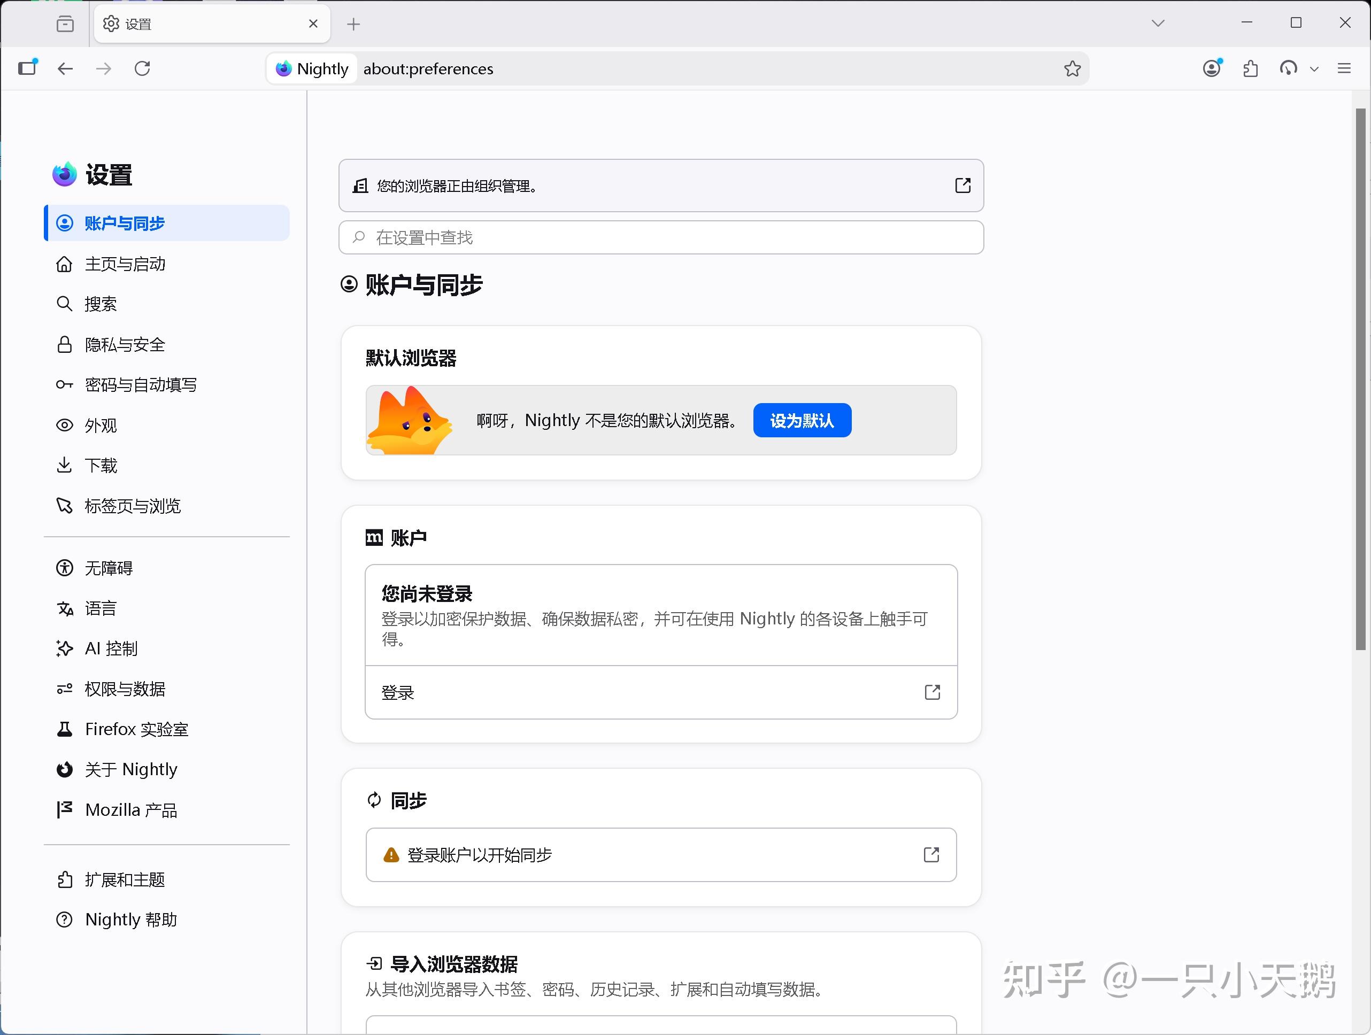Close the 设置 tab
This screenshot has height=1035, width=1371.
tap(313, 24)
